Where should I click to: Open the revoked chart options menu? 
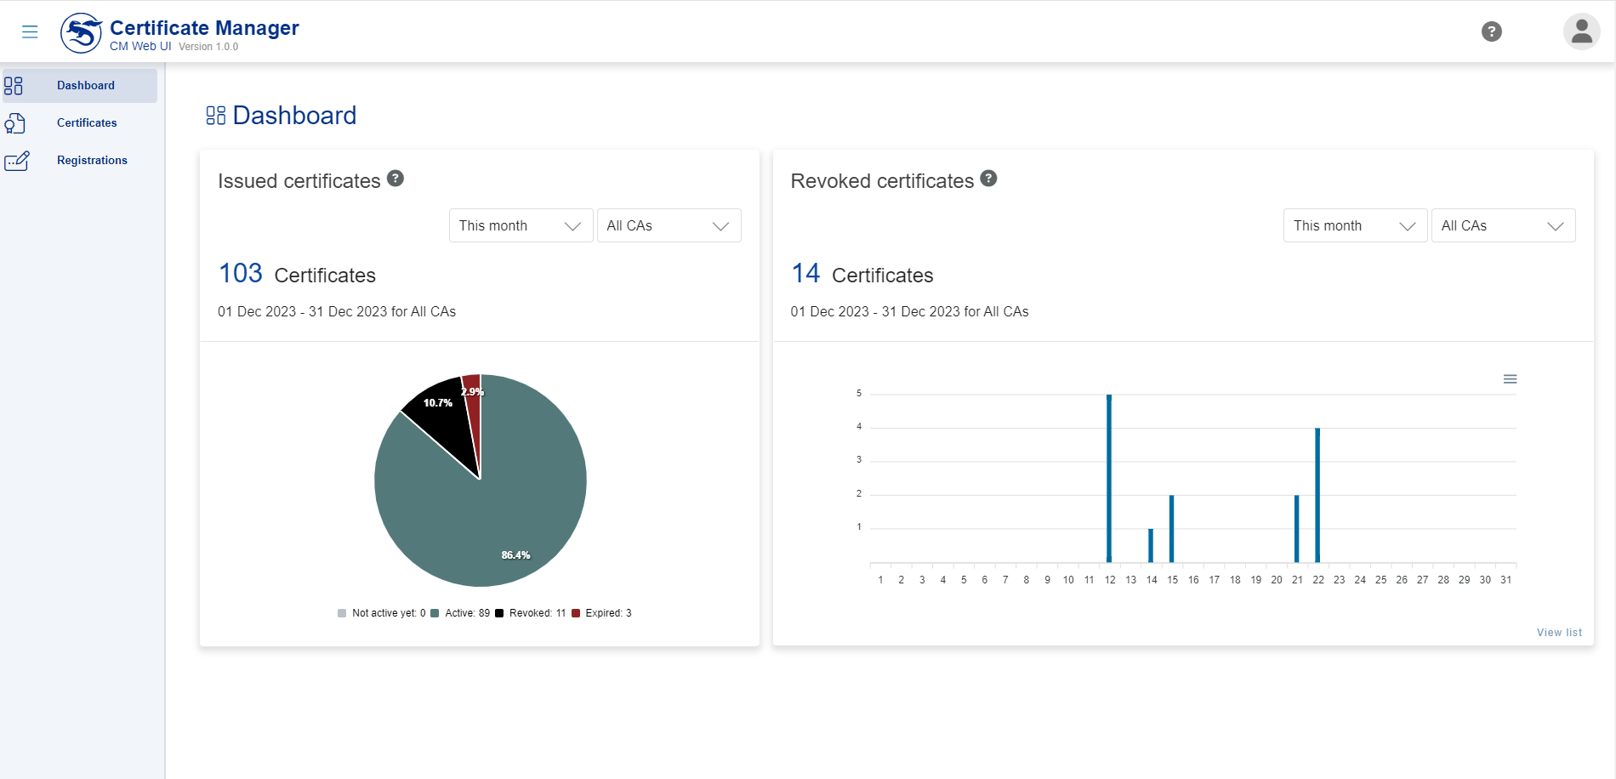tap(1510, 379)
